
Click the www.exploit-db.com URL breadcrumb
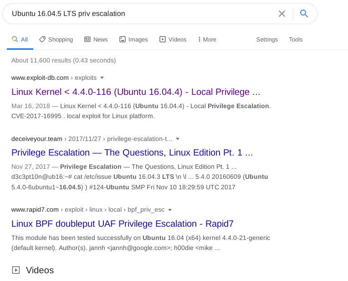click(40, 78)
